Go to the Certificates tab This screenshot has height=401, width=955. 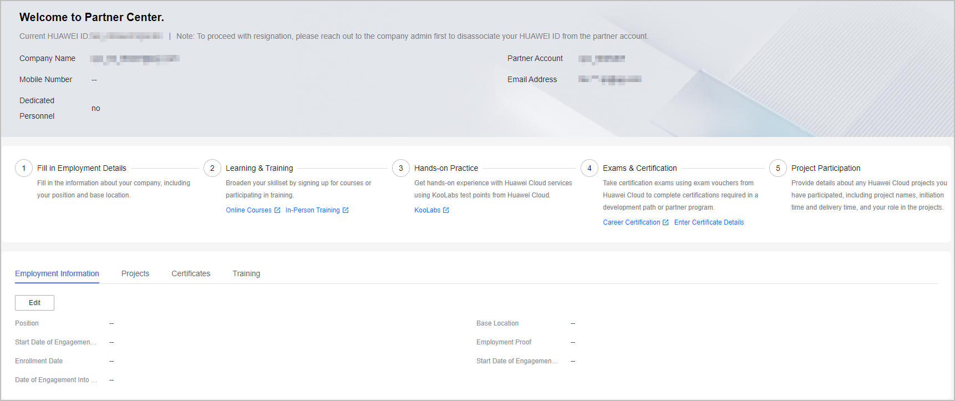pos(191,273)
